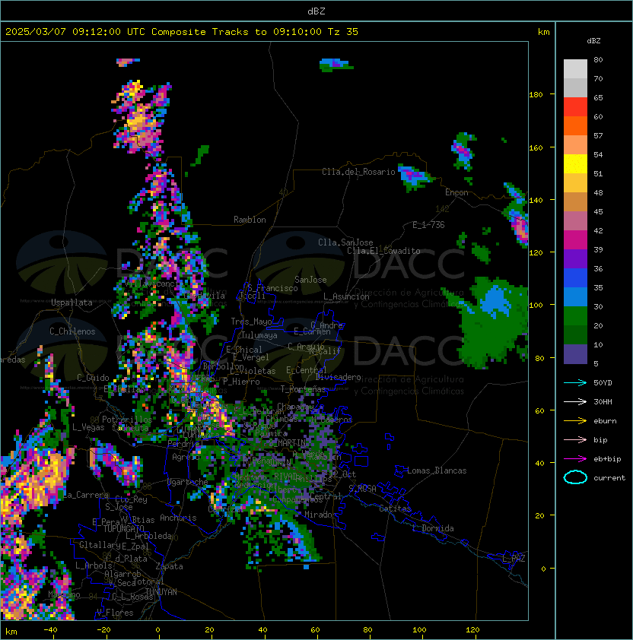Pick the bright yellow 51–54 dBZ swatch
Screen dimensions: 633x640
575,164
